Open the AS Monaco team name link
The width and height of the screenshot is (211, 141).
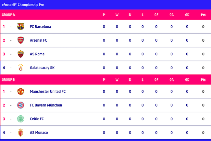click(x=39, y=133)
